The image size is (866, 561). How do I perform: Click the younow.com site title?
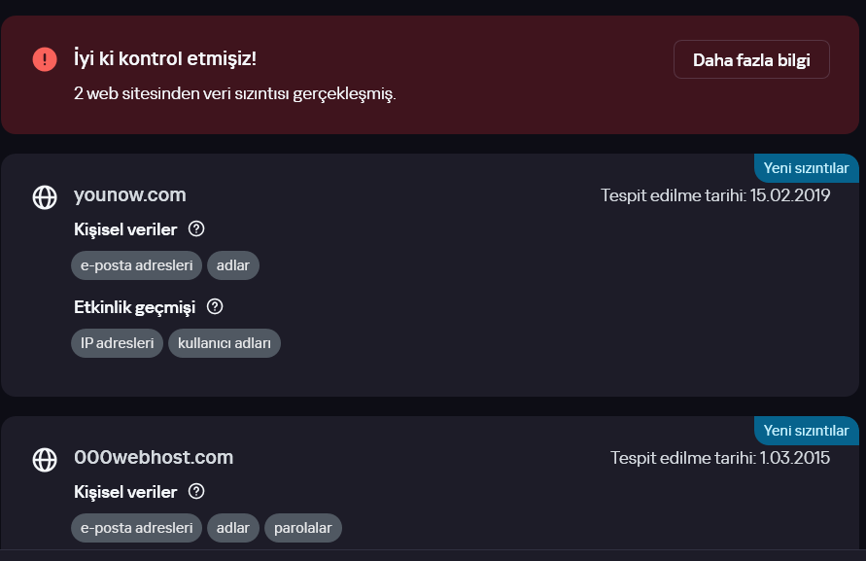click(130, 195)
